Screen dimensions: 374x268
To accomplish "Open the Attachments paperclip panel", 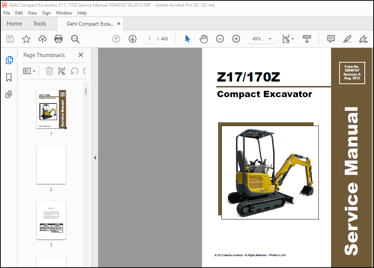I will [x=9, y=95].
